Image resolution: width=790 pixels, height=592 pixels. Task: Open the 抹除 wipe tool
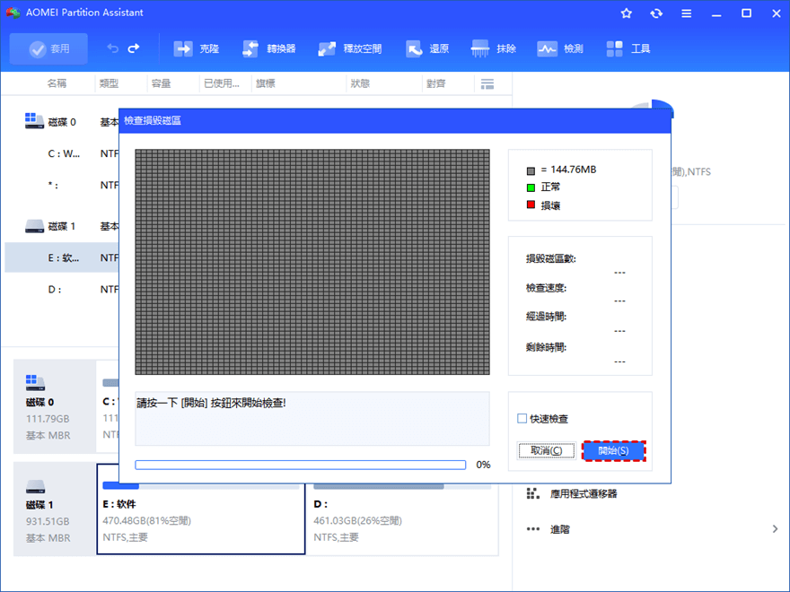[493, 48]
